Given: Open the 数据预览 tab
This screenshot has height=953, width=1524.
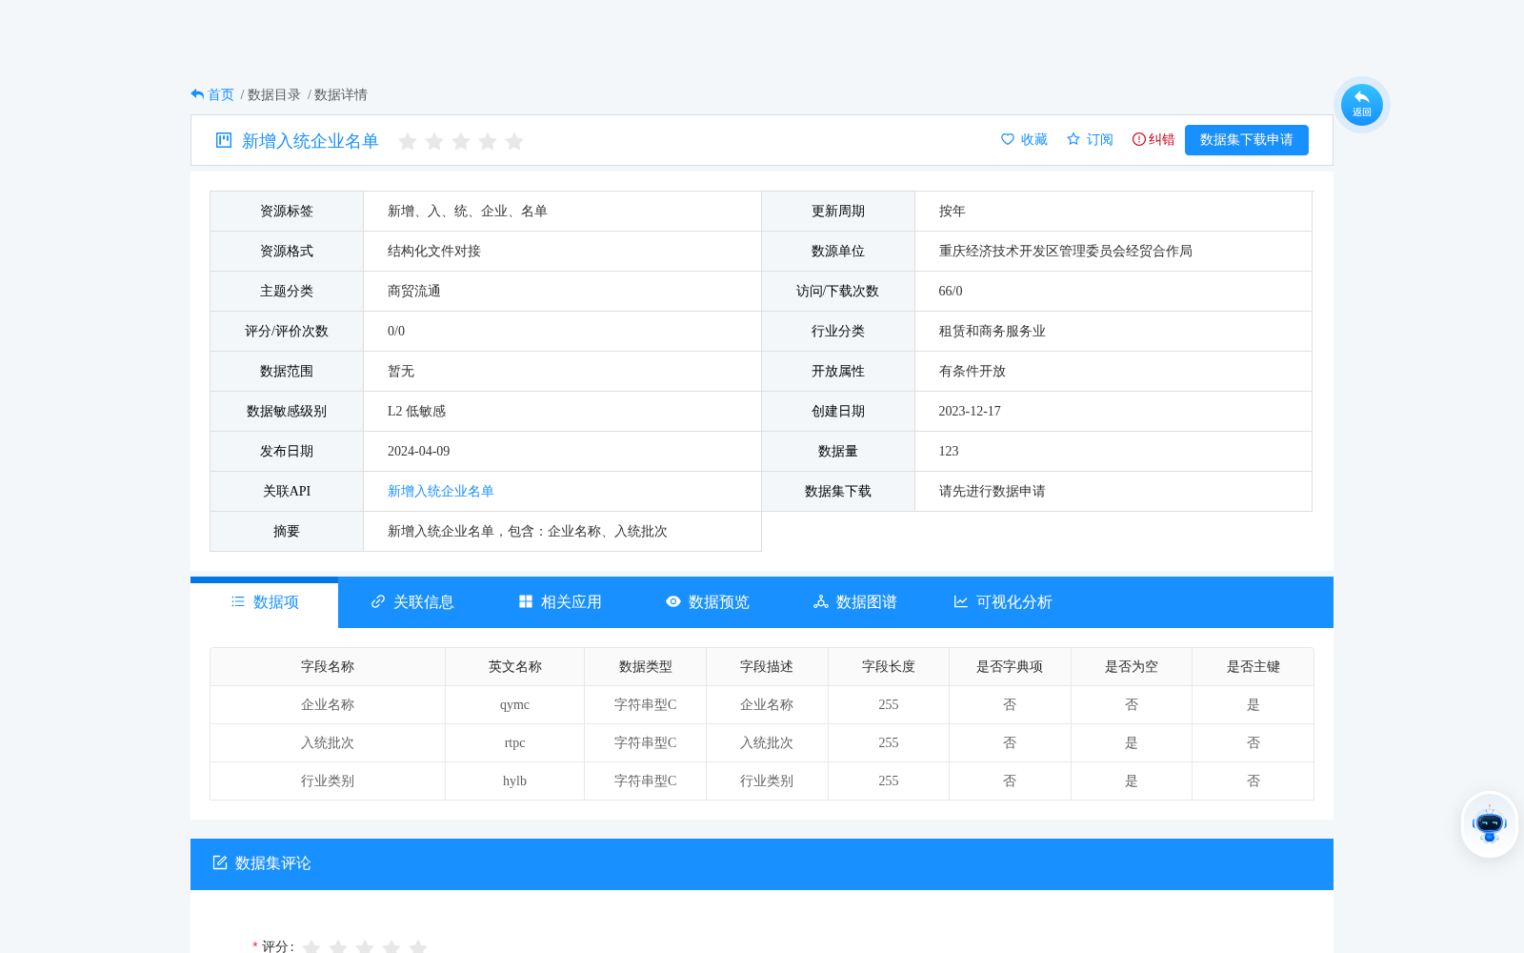Looking at the screenshot, I should [x=708, y=602].
